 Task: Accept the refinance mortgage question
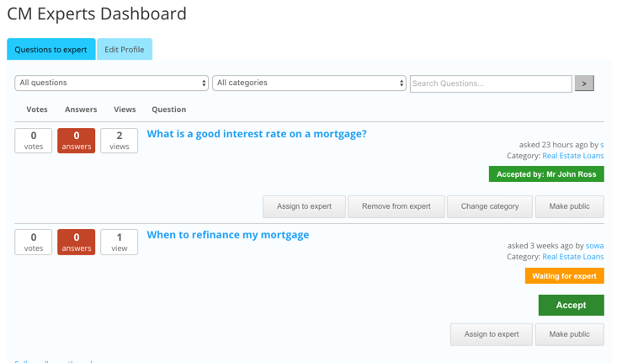tap(571, 305)
